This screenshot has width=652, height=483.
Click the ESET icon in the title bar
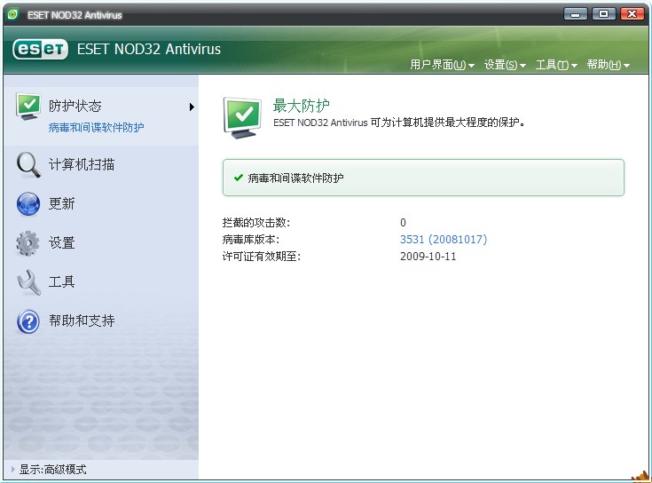tap(13, 14)
